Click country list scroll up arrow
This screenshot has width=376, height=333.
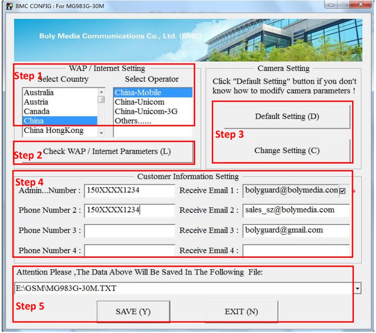(102, 92)
